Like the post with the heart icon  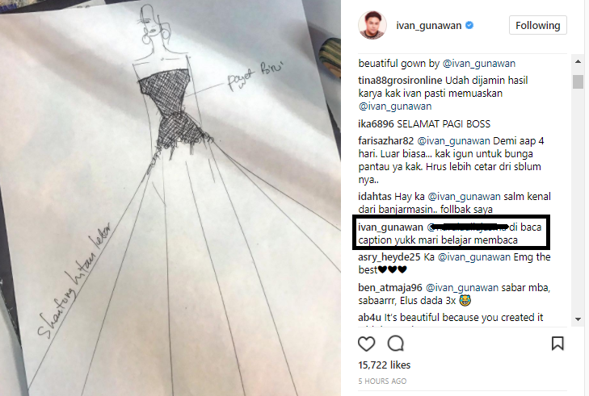pos(366,344)
